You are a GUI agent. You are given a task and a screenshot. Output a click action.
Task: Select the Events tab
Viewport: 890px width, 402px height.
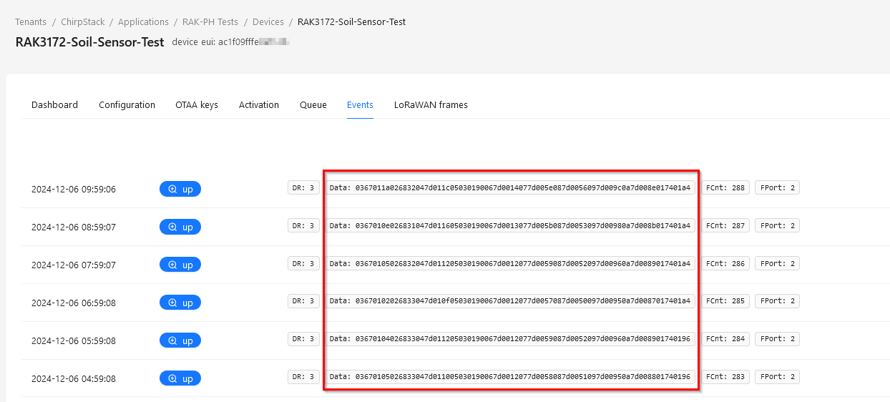point(360,105)
